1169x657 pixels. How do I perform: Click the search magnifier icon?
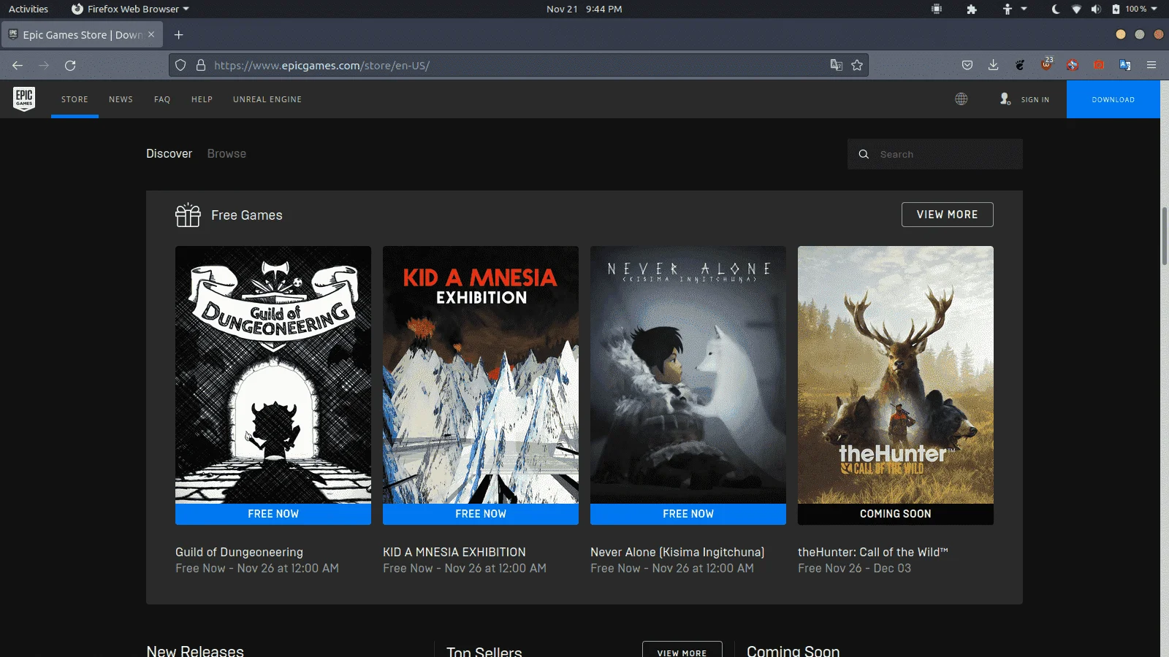(x=864, y=154)
